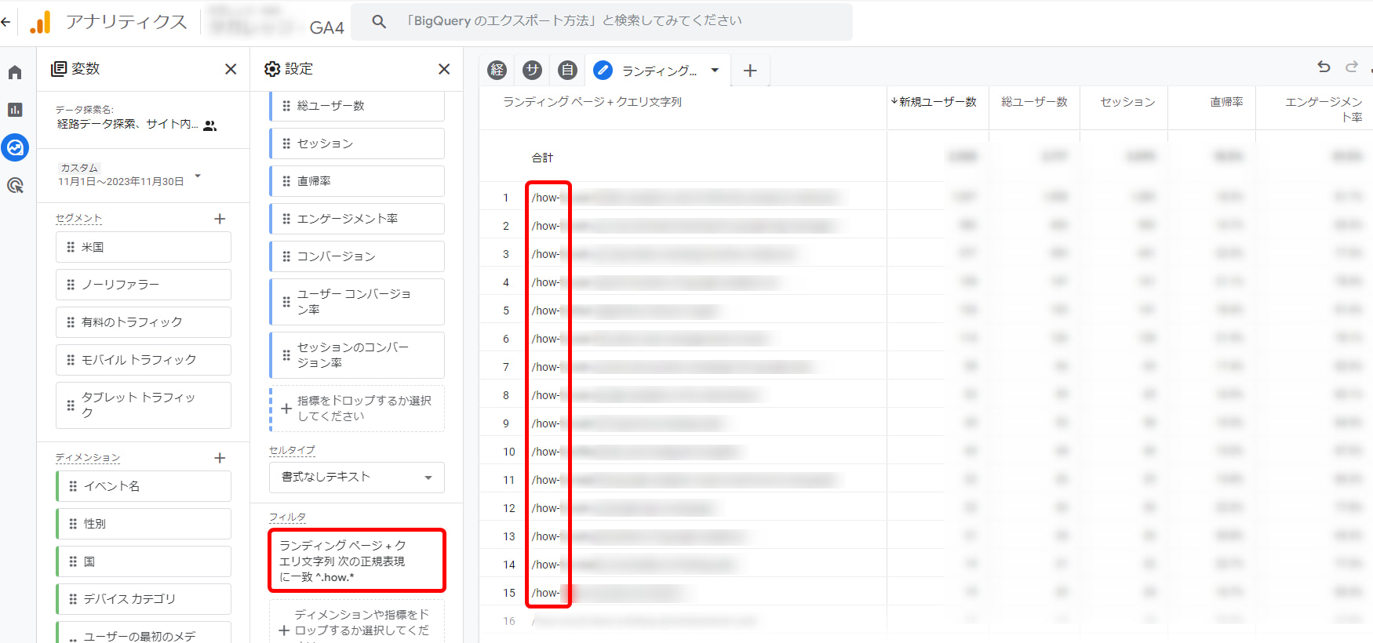Switch to the 経 tab
Screen dimensions: 1373x643
tap(497, 71)
